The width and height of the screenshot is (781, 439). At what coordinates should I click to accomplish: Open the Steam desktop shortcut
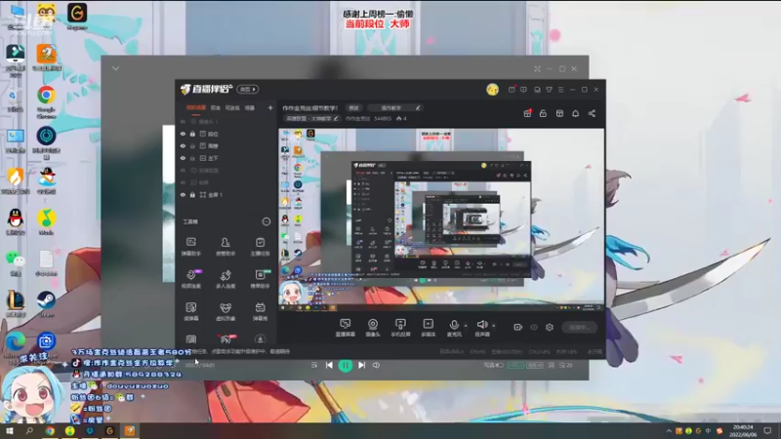point(46,304)
